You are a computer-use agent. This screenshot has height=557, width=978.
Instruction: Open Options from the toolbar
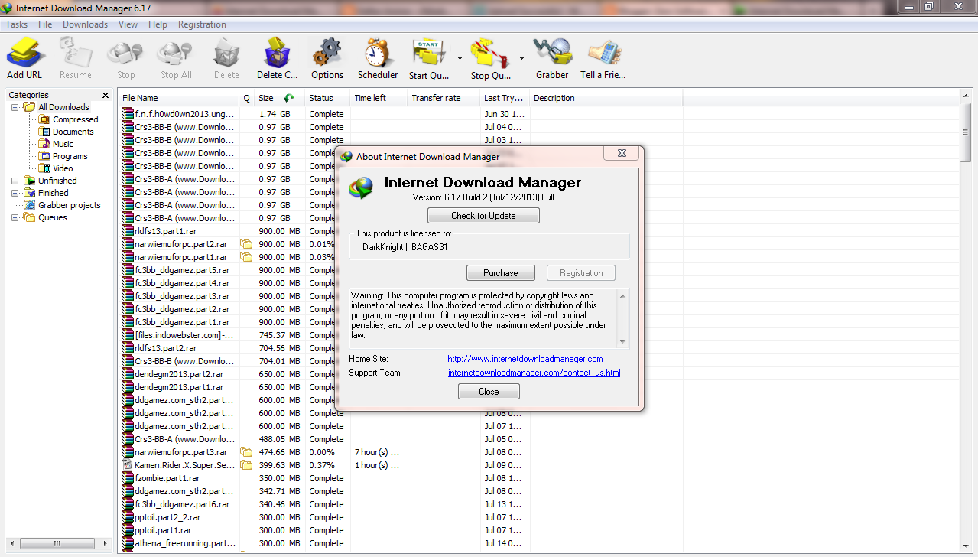(327, 54)
